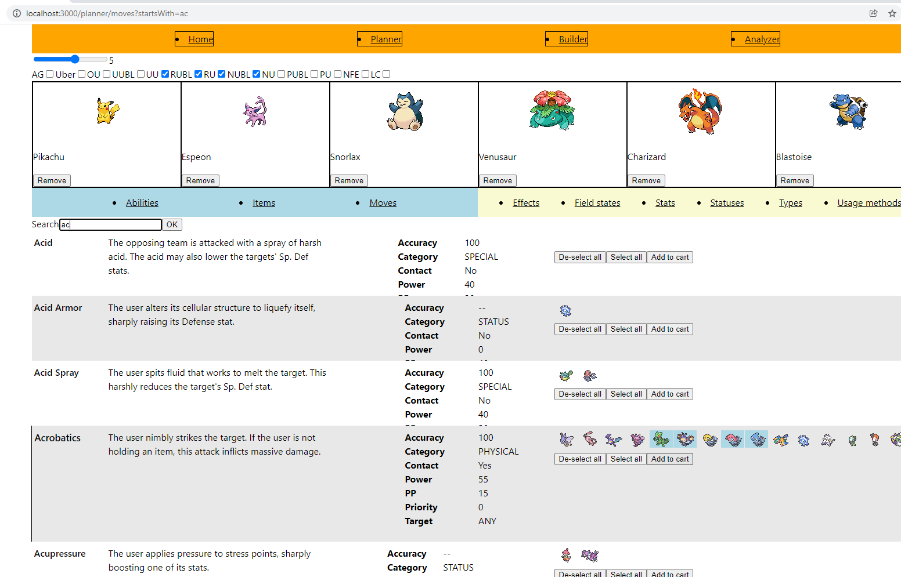Toggle the highlighted pink Gorebyss sprite
901x577 pixels.
coord(733,439)
